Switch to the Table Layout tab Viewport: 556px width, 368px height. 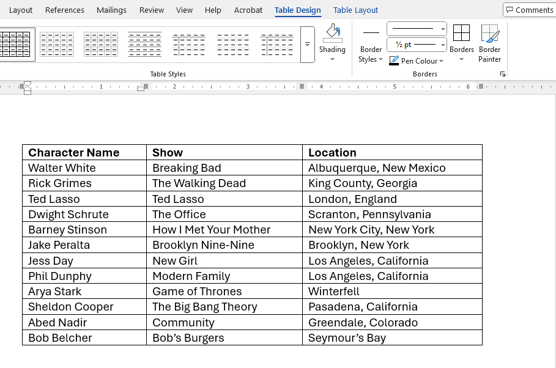click(x=355, y=10)
